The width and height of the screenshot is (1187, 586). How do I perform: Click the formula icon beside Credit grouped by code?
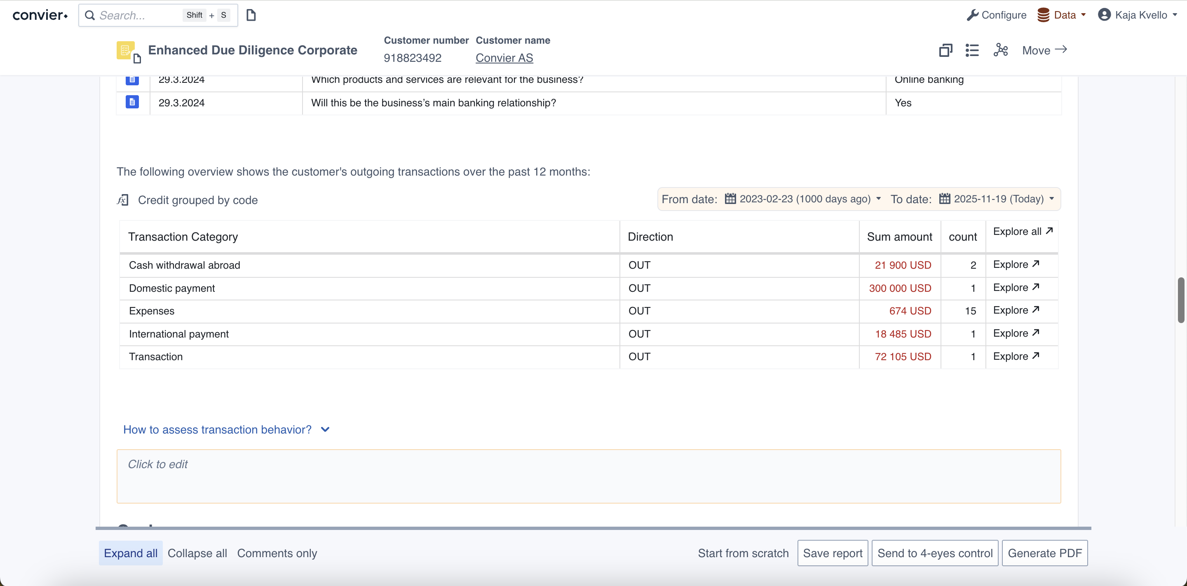coord(122,200)
